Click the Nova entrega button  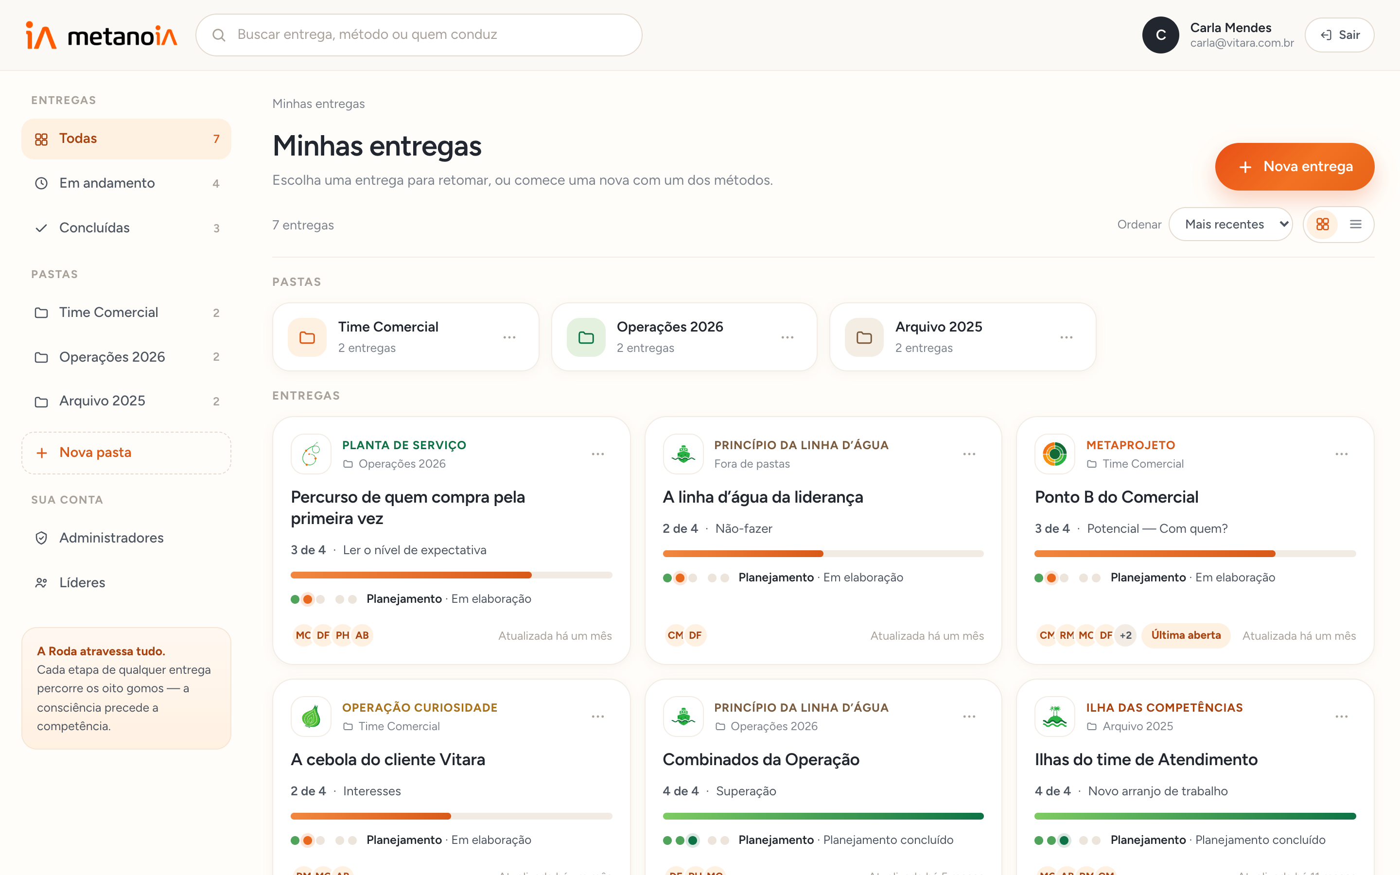[x=1295, y=167]
